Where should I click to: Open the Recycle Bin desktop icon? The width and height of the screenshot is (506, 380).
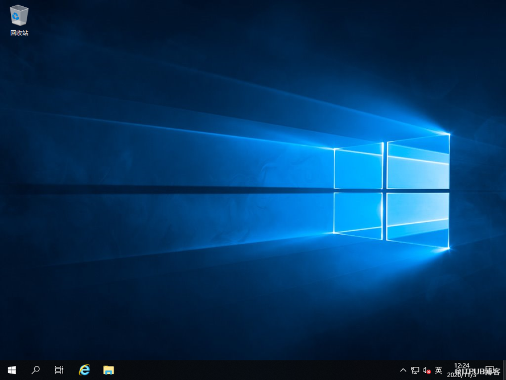coord(19,15)
